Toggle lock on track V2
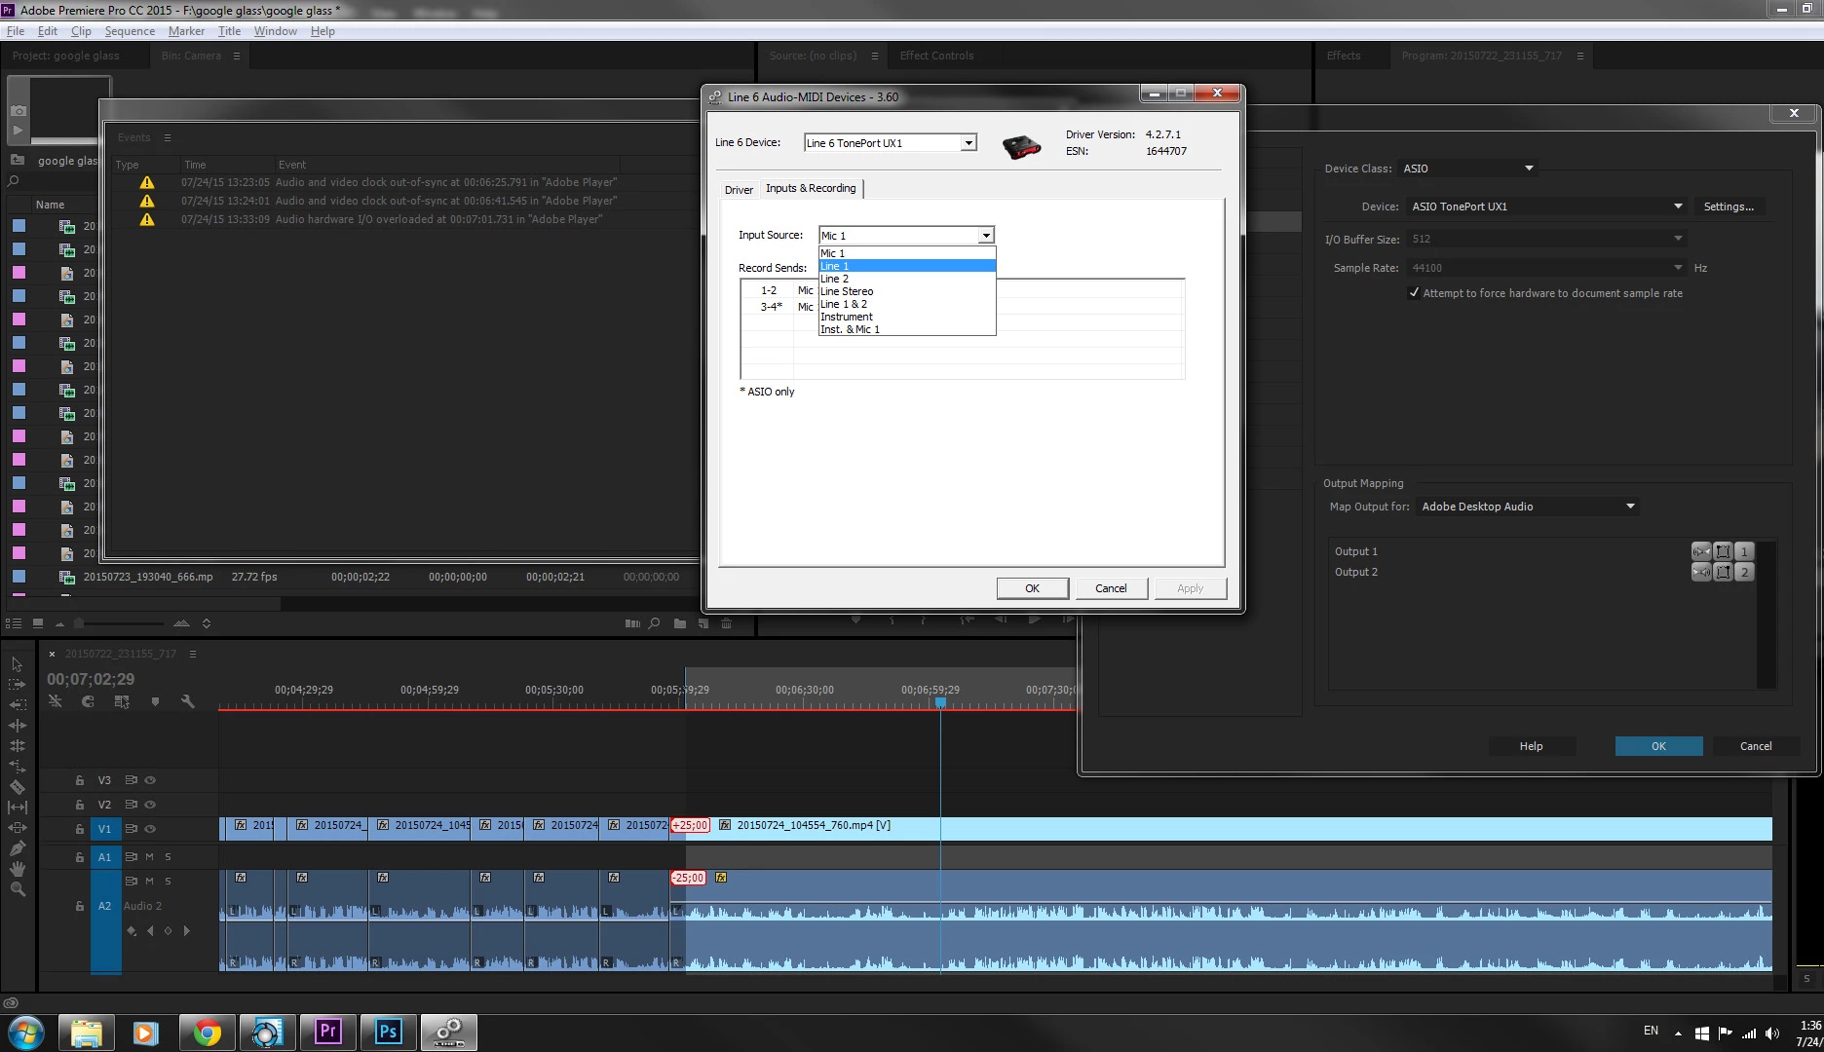This screenshot has width=1824, height=1052. pos(80,805)
